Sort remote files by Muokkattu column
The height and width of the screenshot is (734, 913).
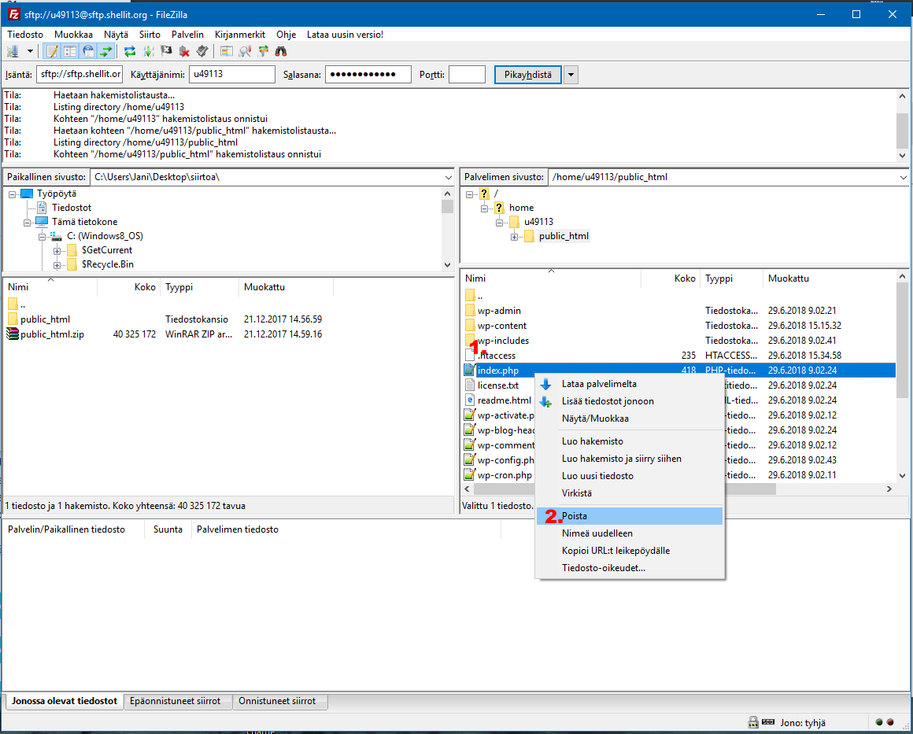[789, 278]
